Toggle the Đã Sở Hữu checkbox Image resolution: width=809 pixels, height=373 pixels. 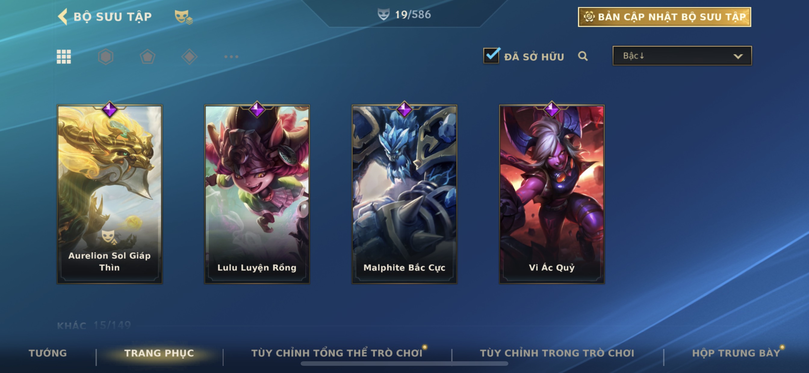click(x=491, y=56)
